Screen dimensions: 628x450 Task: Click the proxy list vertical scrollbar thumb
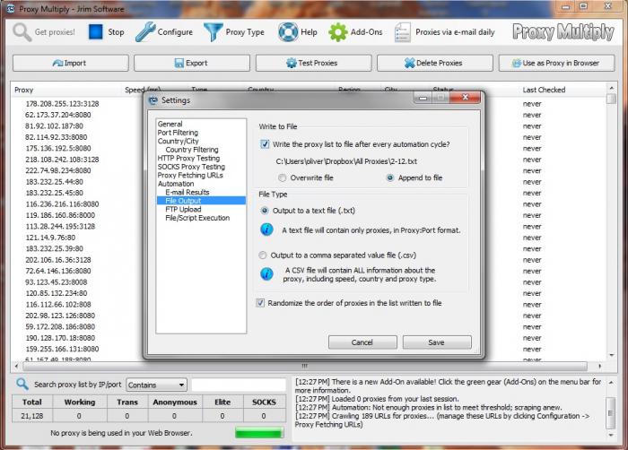[611, 99]
